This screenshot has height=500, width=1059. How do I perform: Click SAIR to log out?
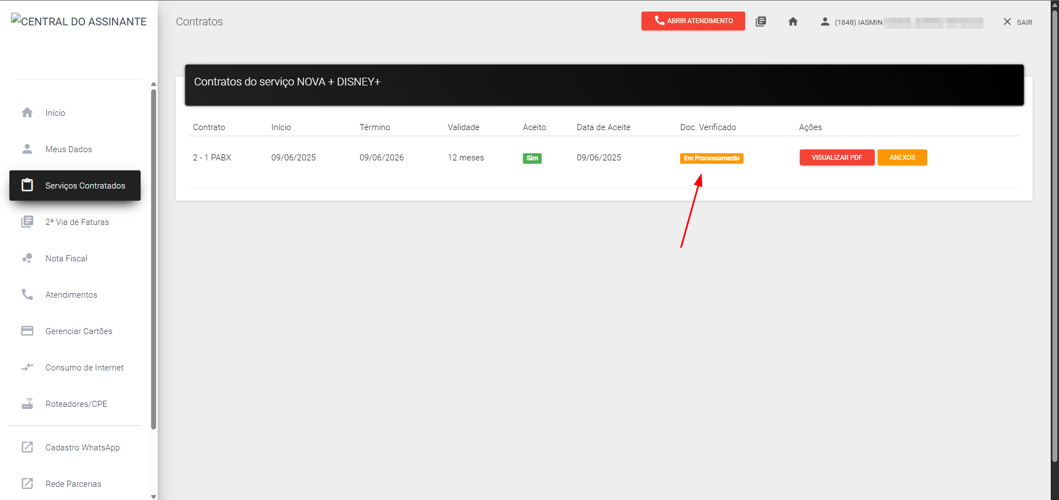pos(1024,22)
